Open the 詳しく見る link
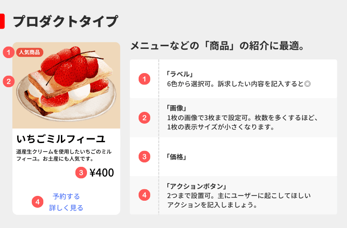The image size is (347, 228). click(66, 208)
